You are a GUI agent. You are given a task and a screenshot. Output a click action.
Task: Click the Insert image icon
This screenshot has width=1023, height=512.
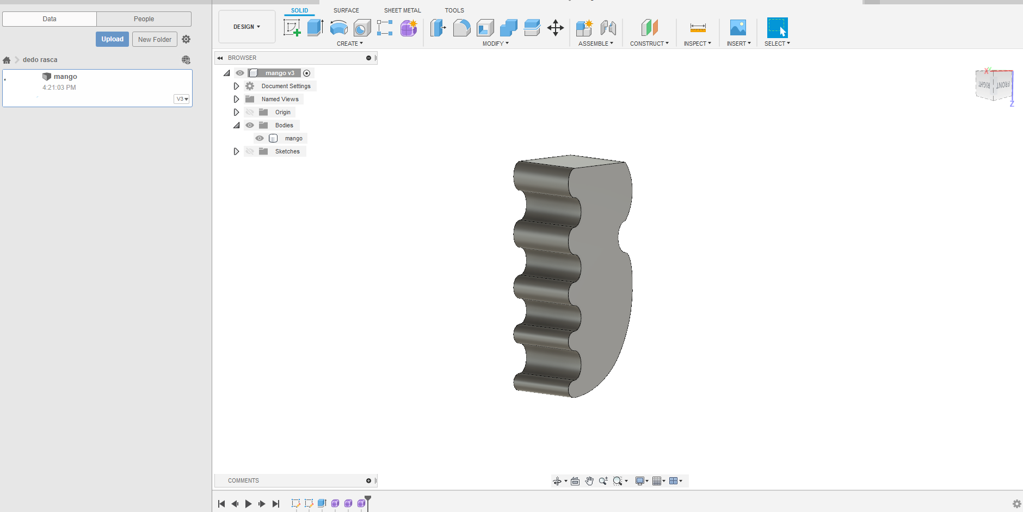738,27
